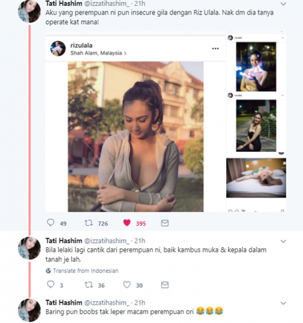Reply to the second tweet with 3 replies

coord(51,285)
